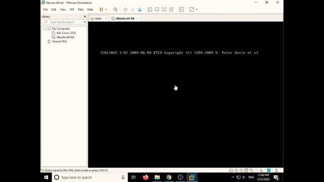Image resolution: width=324 pixels, height=182 pixels.
Task: Select Ubuntu 64-bit in the library tree
Action: (x=65, y=37)
